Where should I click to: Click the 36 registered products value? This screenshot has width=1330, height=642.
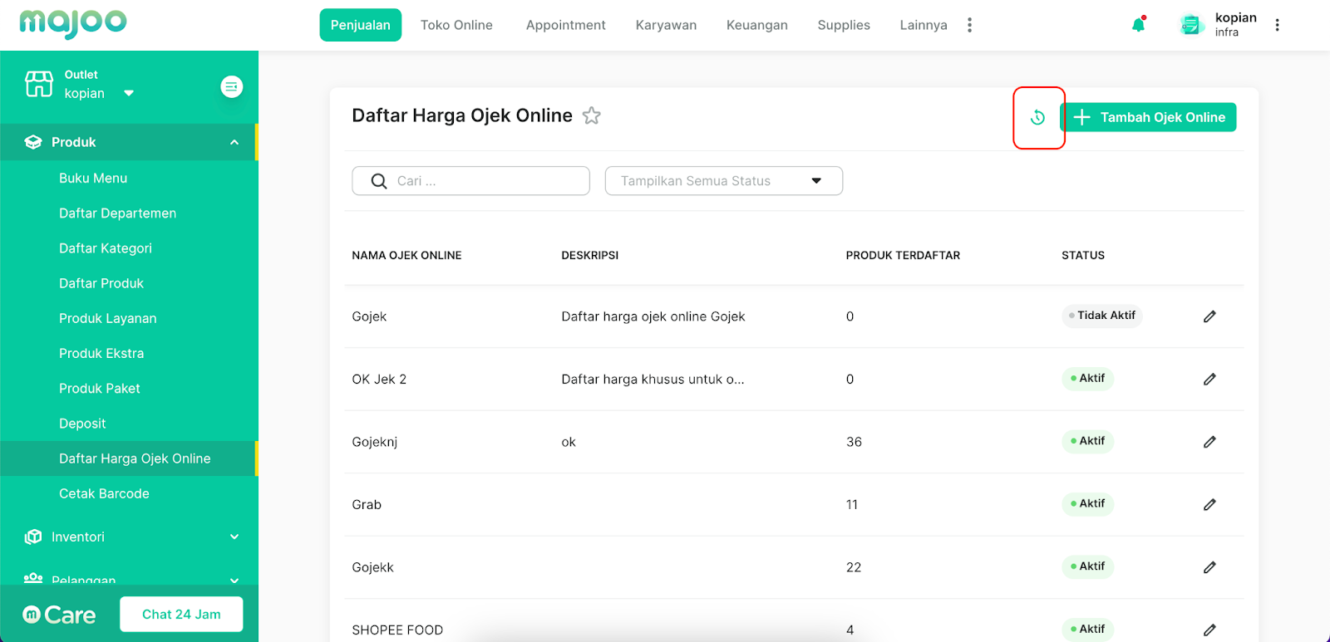click(x=854, y=442)
